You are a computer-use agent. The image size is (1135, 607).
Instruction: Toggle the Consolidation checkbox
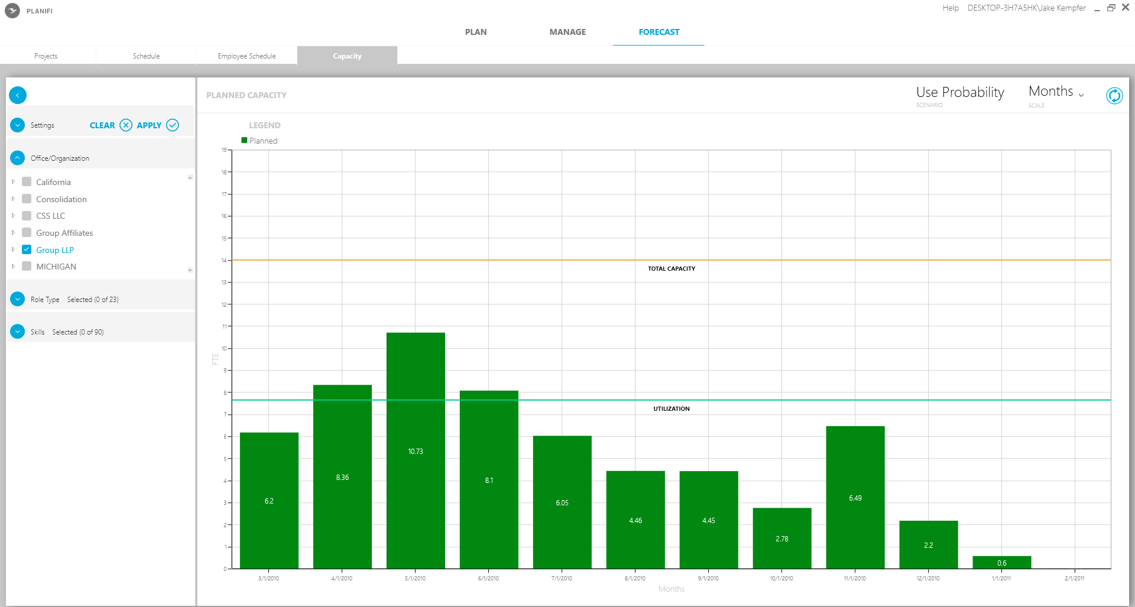pyautogui.click(x=27, y=199)
